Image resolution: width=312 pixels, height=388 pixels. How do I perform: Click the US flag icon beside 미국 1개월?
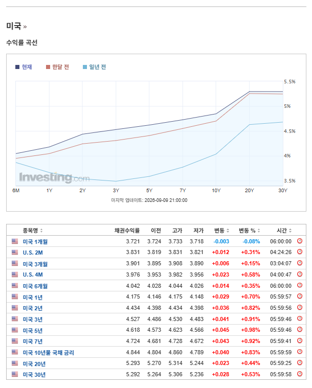15,241
